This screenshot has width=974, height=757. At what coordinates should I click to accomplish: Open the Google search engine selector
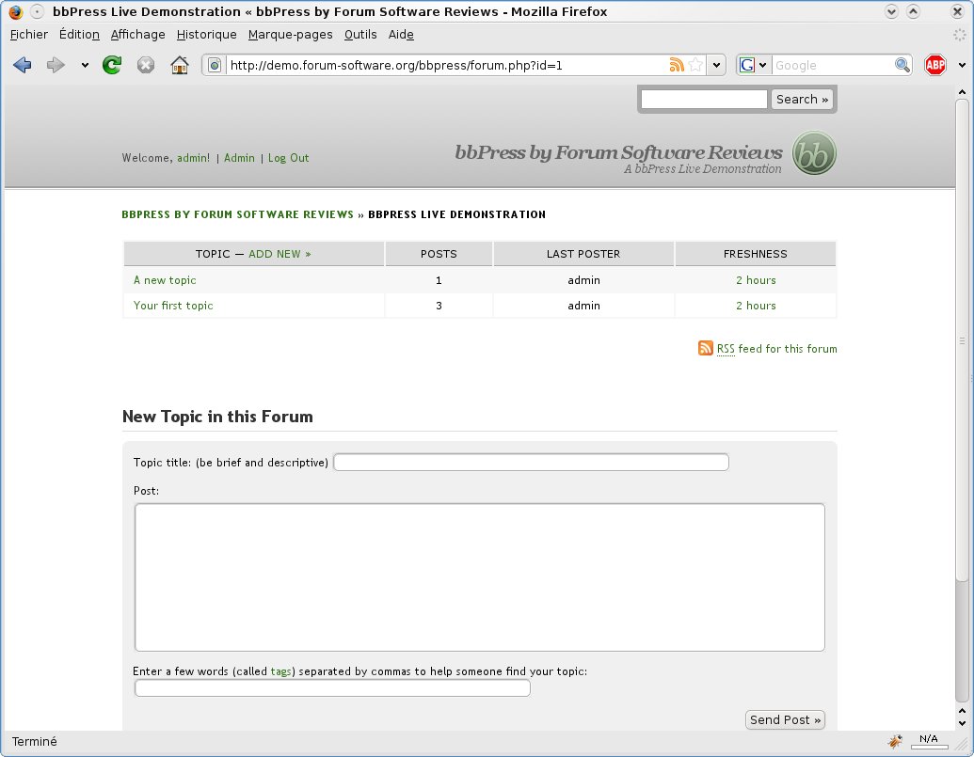tap(754, 65)
